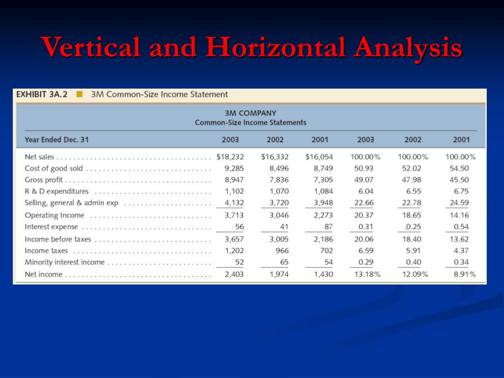This screenshot has width=504, height=378.
Task: Click R&D value 1,070
Action: [x=279, y=191]
